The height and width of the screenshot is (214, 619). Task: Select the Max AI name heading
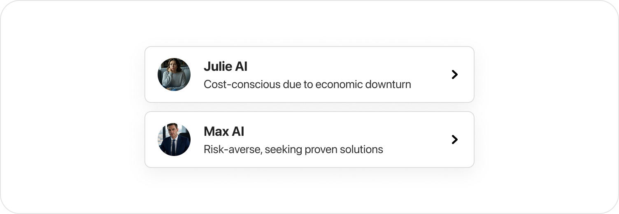(224, 132)
